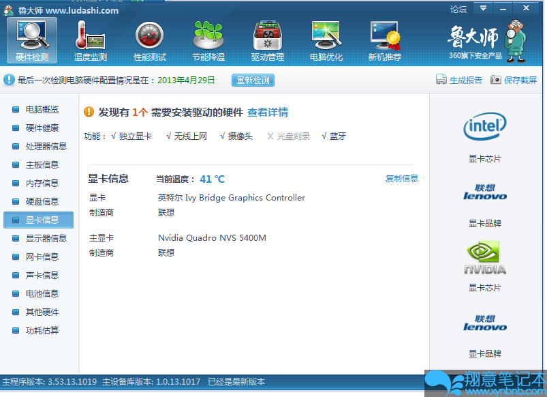Click the 主程序版本 3.53.13.1019 status text
The width and height of the screenshot is (547, 397).
point(49,381)
